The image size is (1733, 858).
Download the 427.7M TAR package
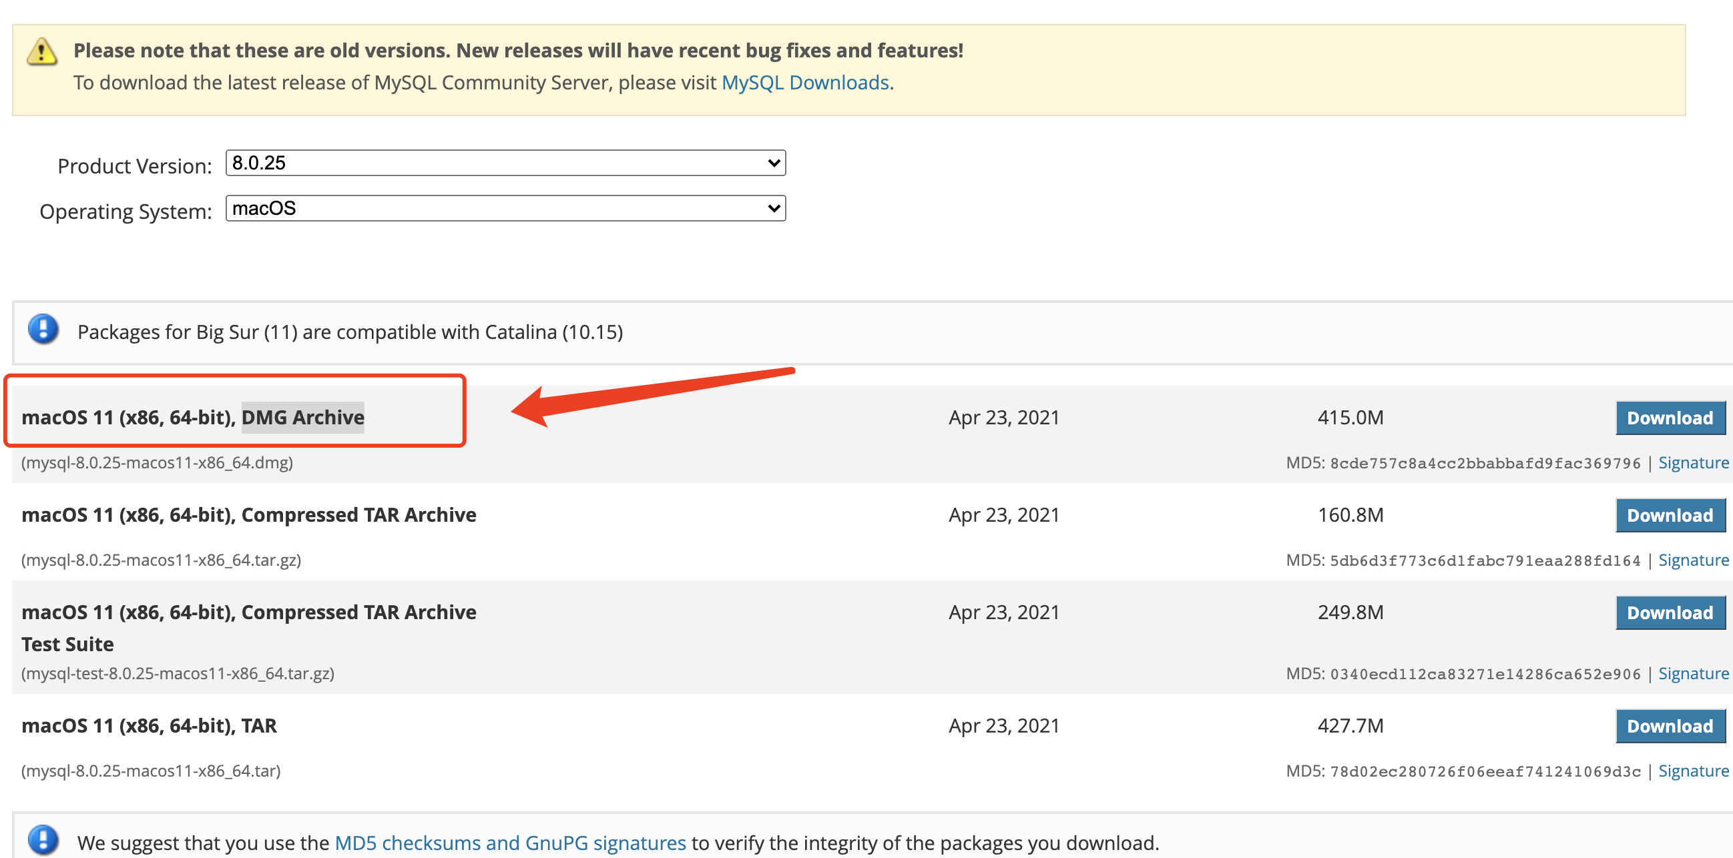pyautogui.click(x=1669, y=726)
